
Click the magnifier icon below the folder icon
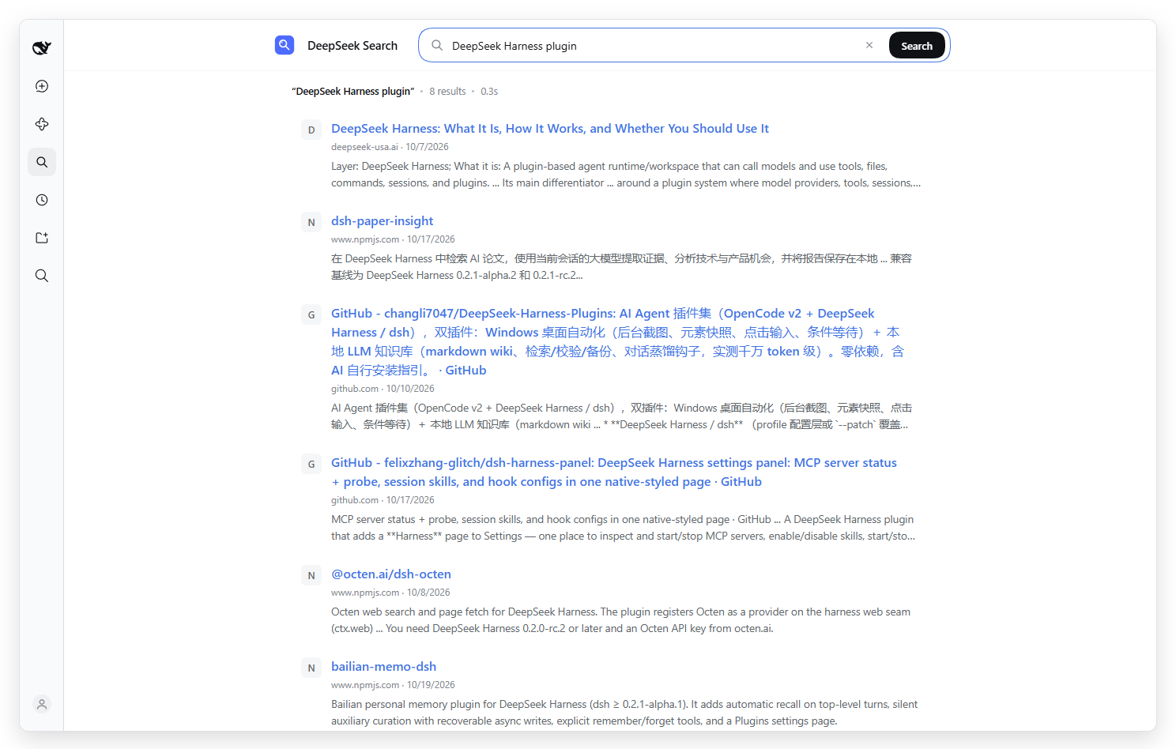pos(42,276)
